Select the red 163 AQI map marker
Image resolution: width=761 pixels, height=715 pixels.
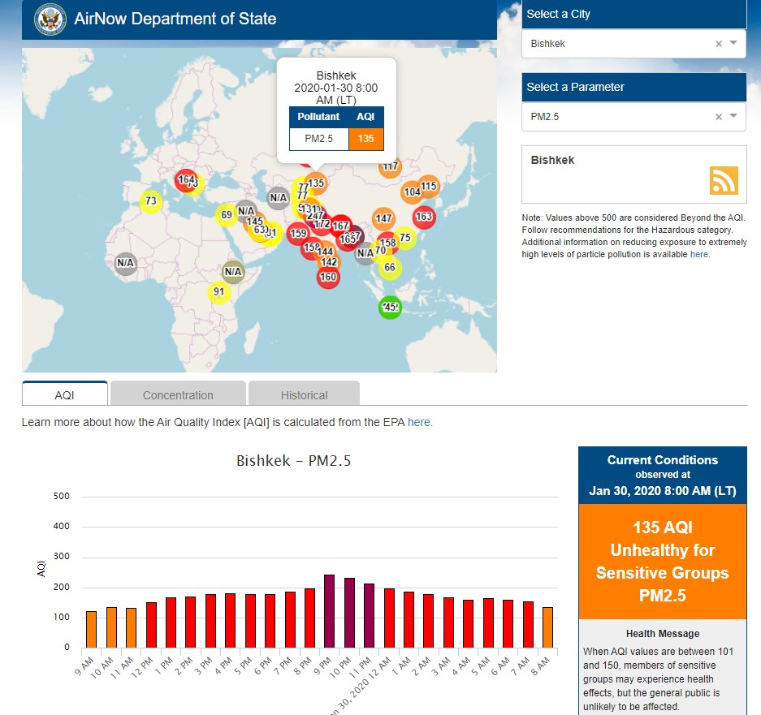pyautogui.click(x=424, y=217)
